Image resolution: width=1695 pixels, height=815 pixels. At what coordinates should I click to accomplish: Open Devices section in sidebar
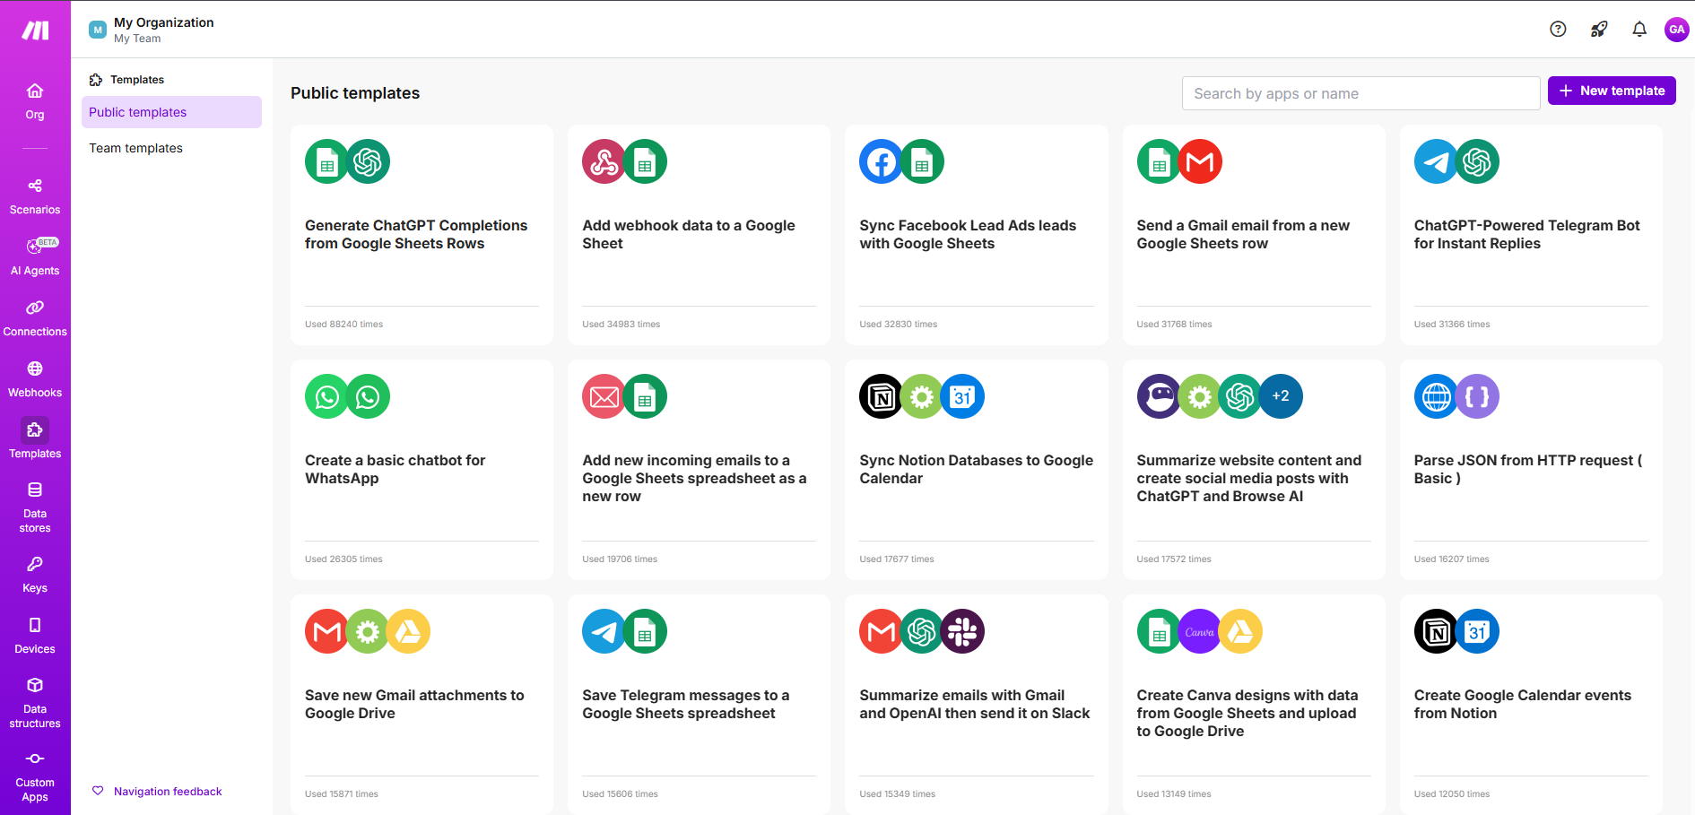pos(35,635)
